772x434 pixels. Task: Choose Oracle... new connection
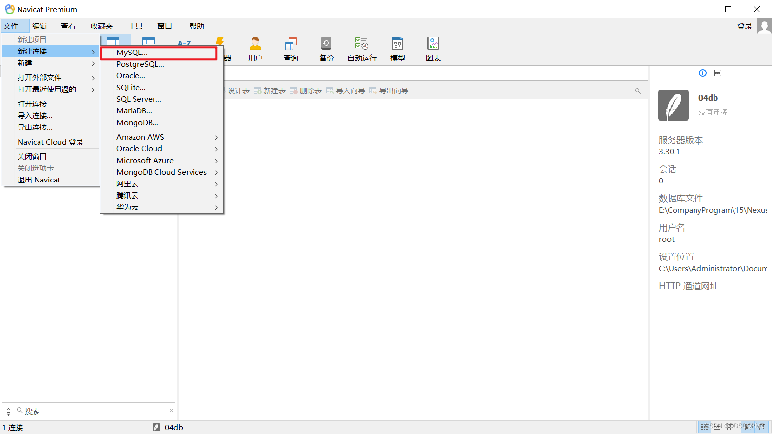pyautogui.click(x=162, y=76)
